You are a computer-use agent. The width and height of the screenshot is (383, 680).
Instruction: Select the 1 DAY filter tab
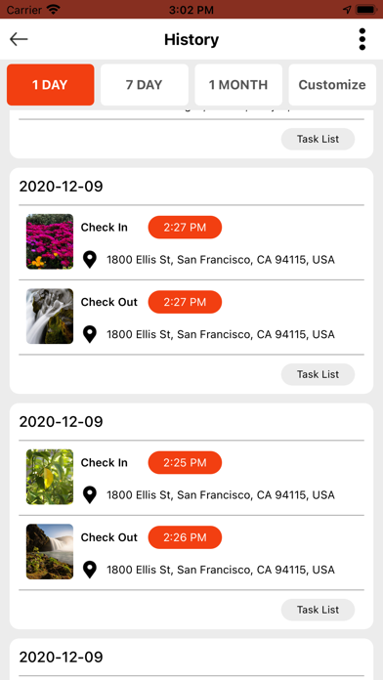click(50, 85)
